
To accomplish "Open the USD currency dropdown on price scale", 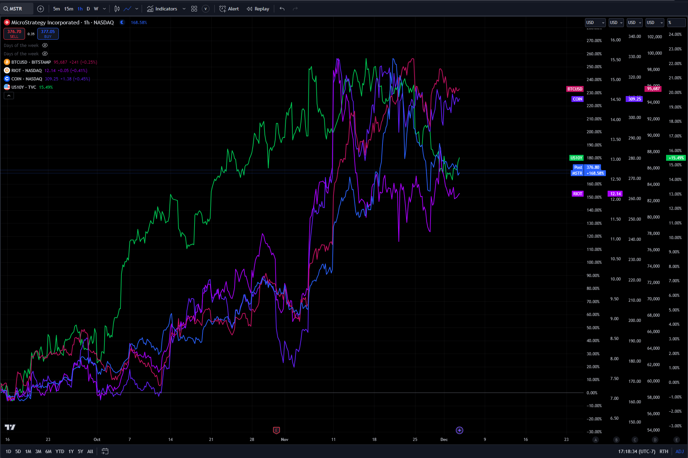I will [595, 22].
